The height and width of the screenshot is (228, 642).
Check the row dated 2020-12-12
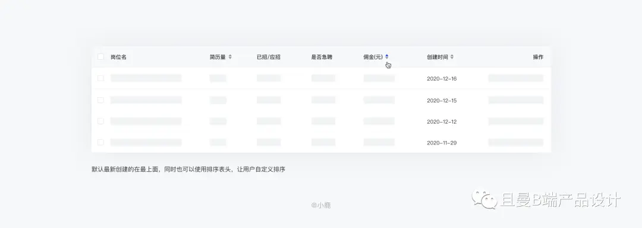(100, 121)
